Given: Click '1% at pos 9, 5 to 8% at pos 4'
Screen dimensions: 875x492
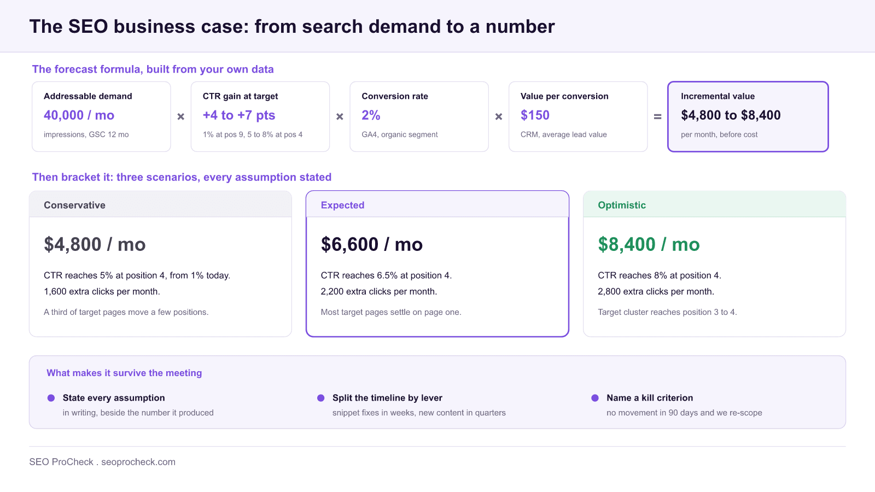Looking at the screenshot, I should (x=253, y=134).
